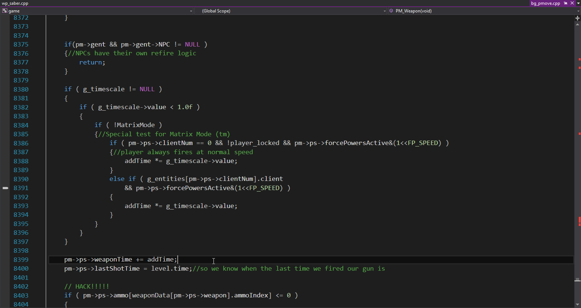Screen dimensions: 581x308
Task: Open the PM_Weapon(void) member dropdown
Action: pyautogui.click(x=484, y=11)
